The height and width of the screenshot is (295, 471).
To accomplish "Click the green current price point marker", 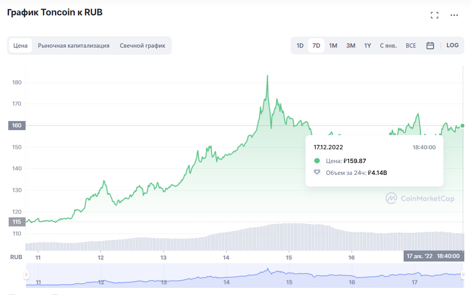I will tap(462, 126).
